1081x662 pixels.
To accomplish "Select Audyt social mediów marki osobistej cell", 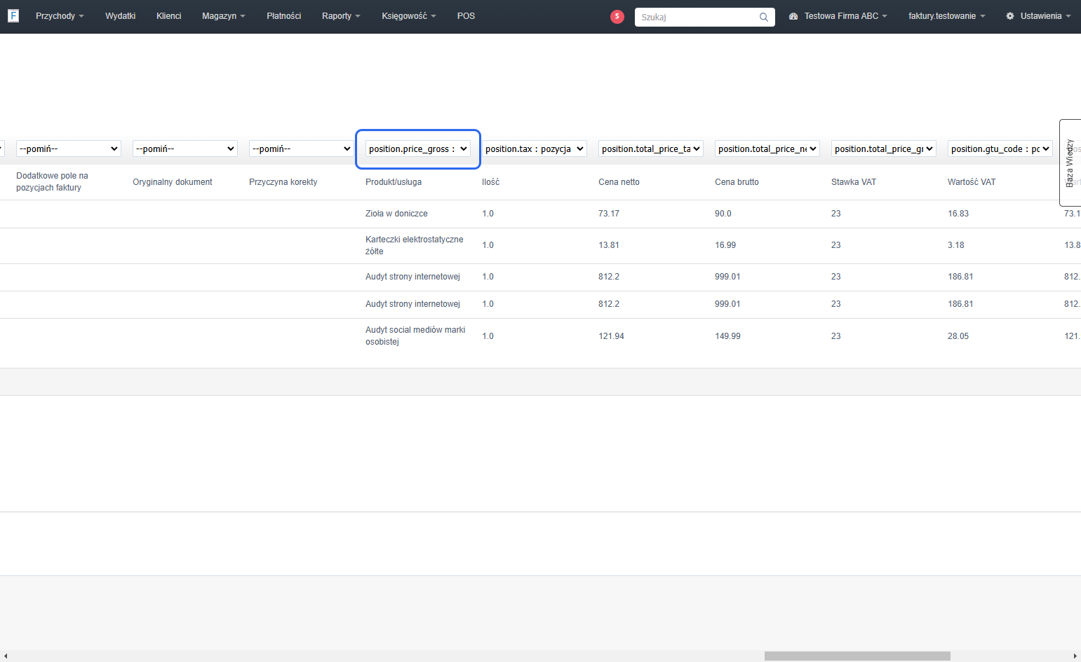I will tap(415, 336).
